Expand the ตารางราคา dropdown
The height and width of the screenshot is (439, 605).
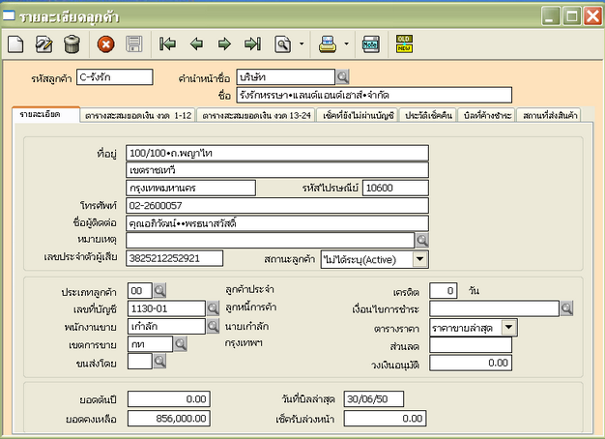pyautogui.click(x=509, y=327)
